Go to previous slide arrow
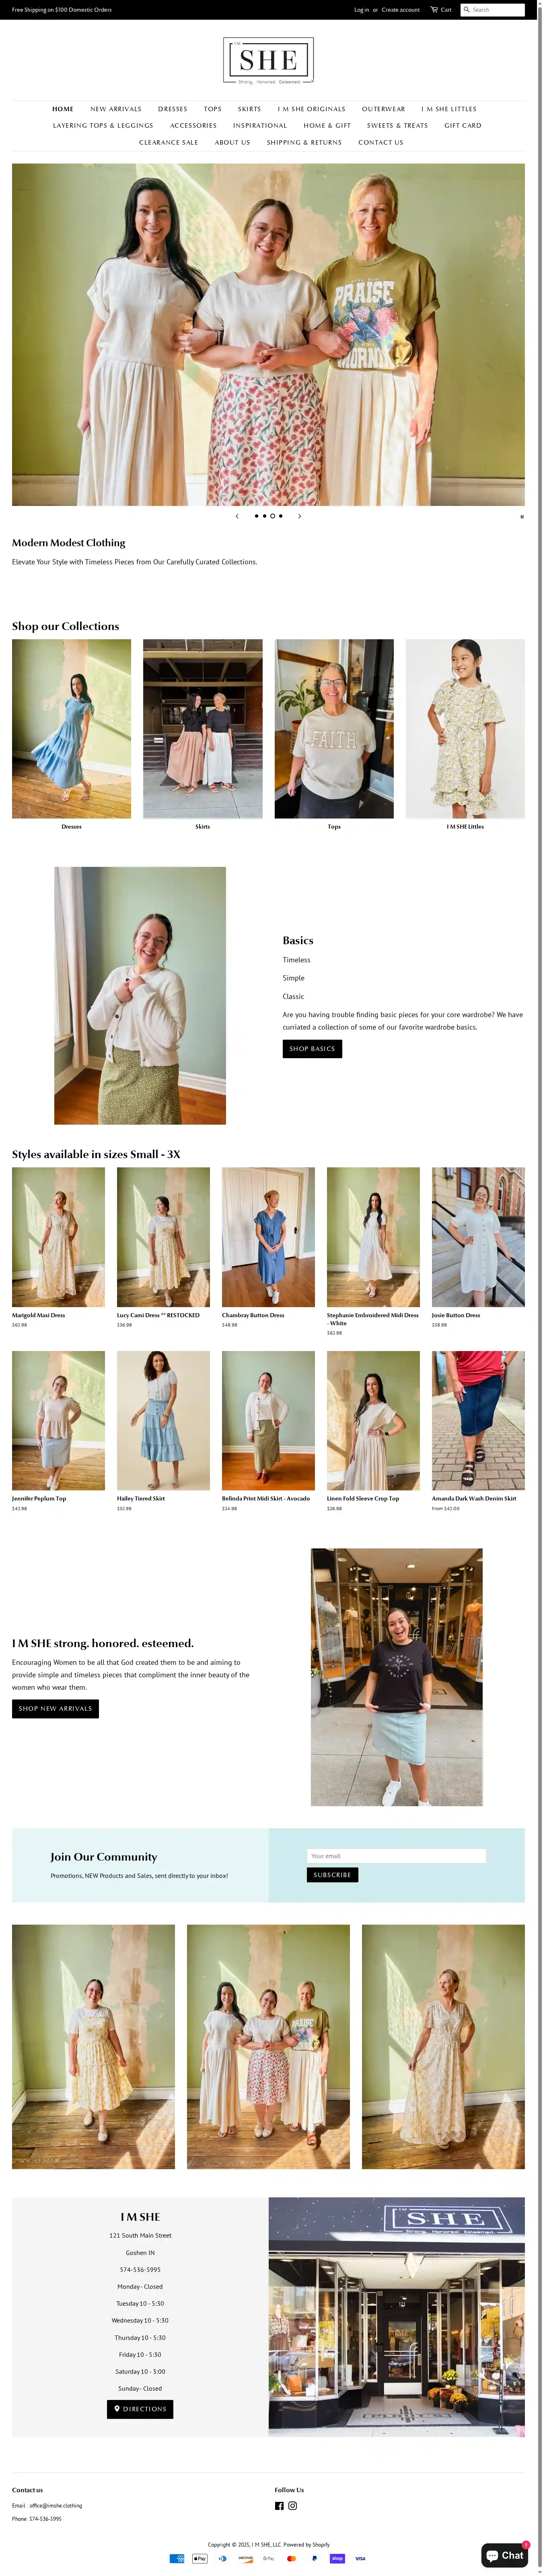This screenshot has width=543, height=2576. [237, 516]
